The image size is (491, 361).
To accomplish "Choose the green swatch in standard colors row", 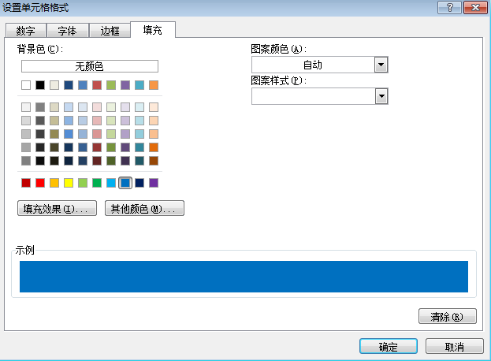I will [x=97, y=183].
